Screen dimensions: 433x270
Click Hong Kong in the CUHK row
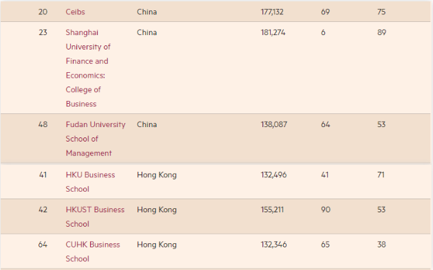(157, 245)
